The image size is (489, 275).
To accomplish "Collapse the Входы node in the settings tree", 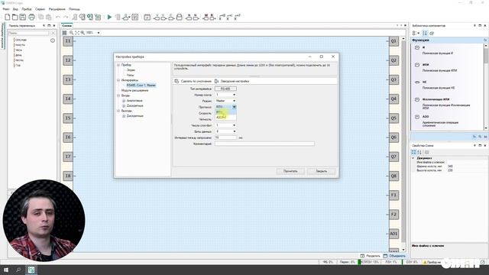I will point(118,95).
